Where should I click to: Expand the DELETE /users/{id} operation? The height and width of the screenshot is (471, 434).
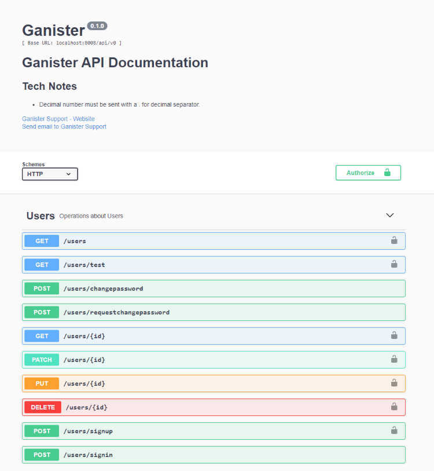[x=214, y=407]
